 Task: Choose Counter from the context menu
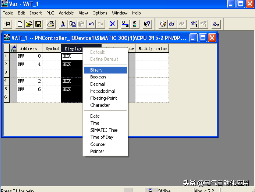98,144
